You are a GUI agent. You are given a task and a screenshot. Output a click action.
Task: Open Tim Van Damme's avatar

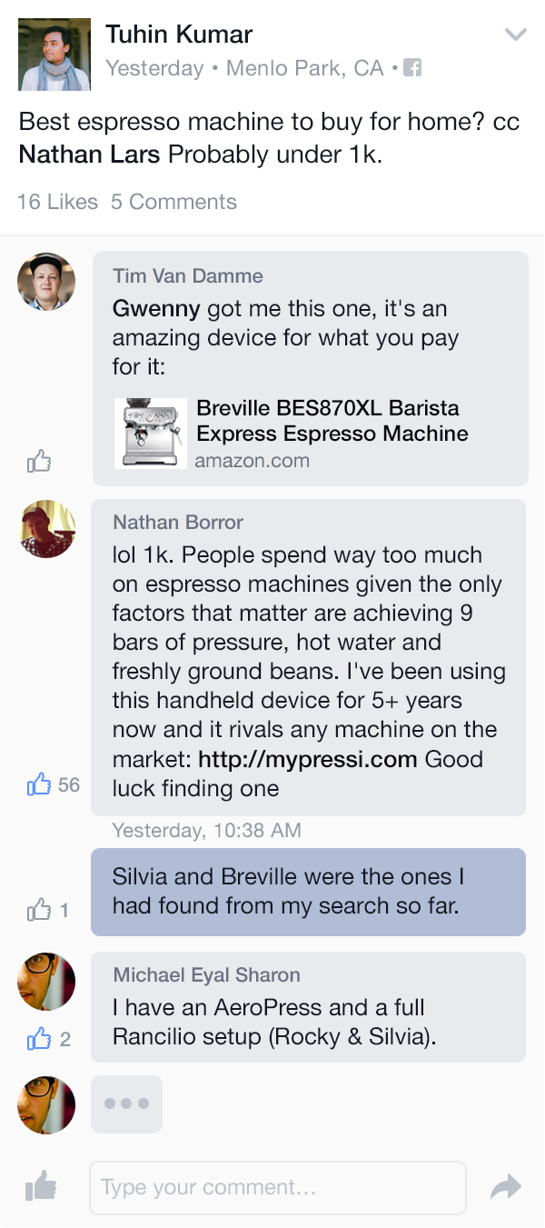46,282
